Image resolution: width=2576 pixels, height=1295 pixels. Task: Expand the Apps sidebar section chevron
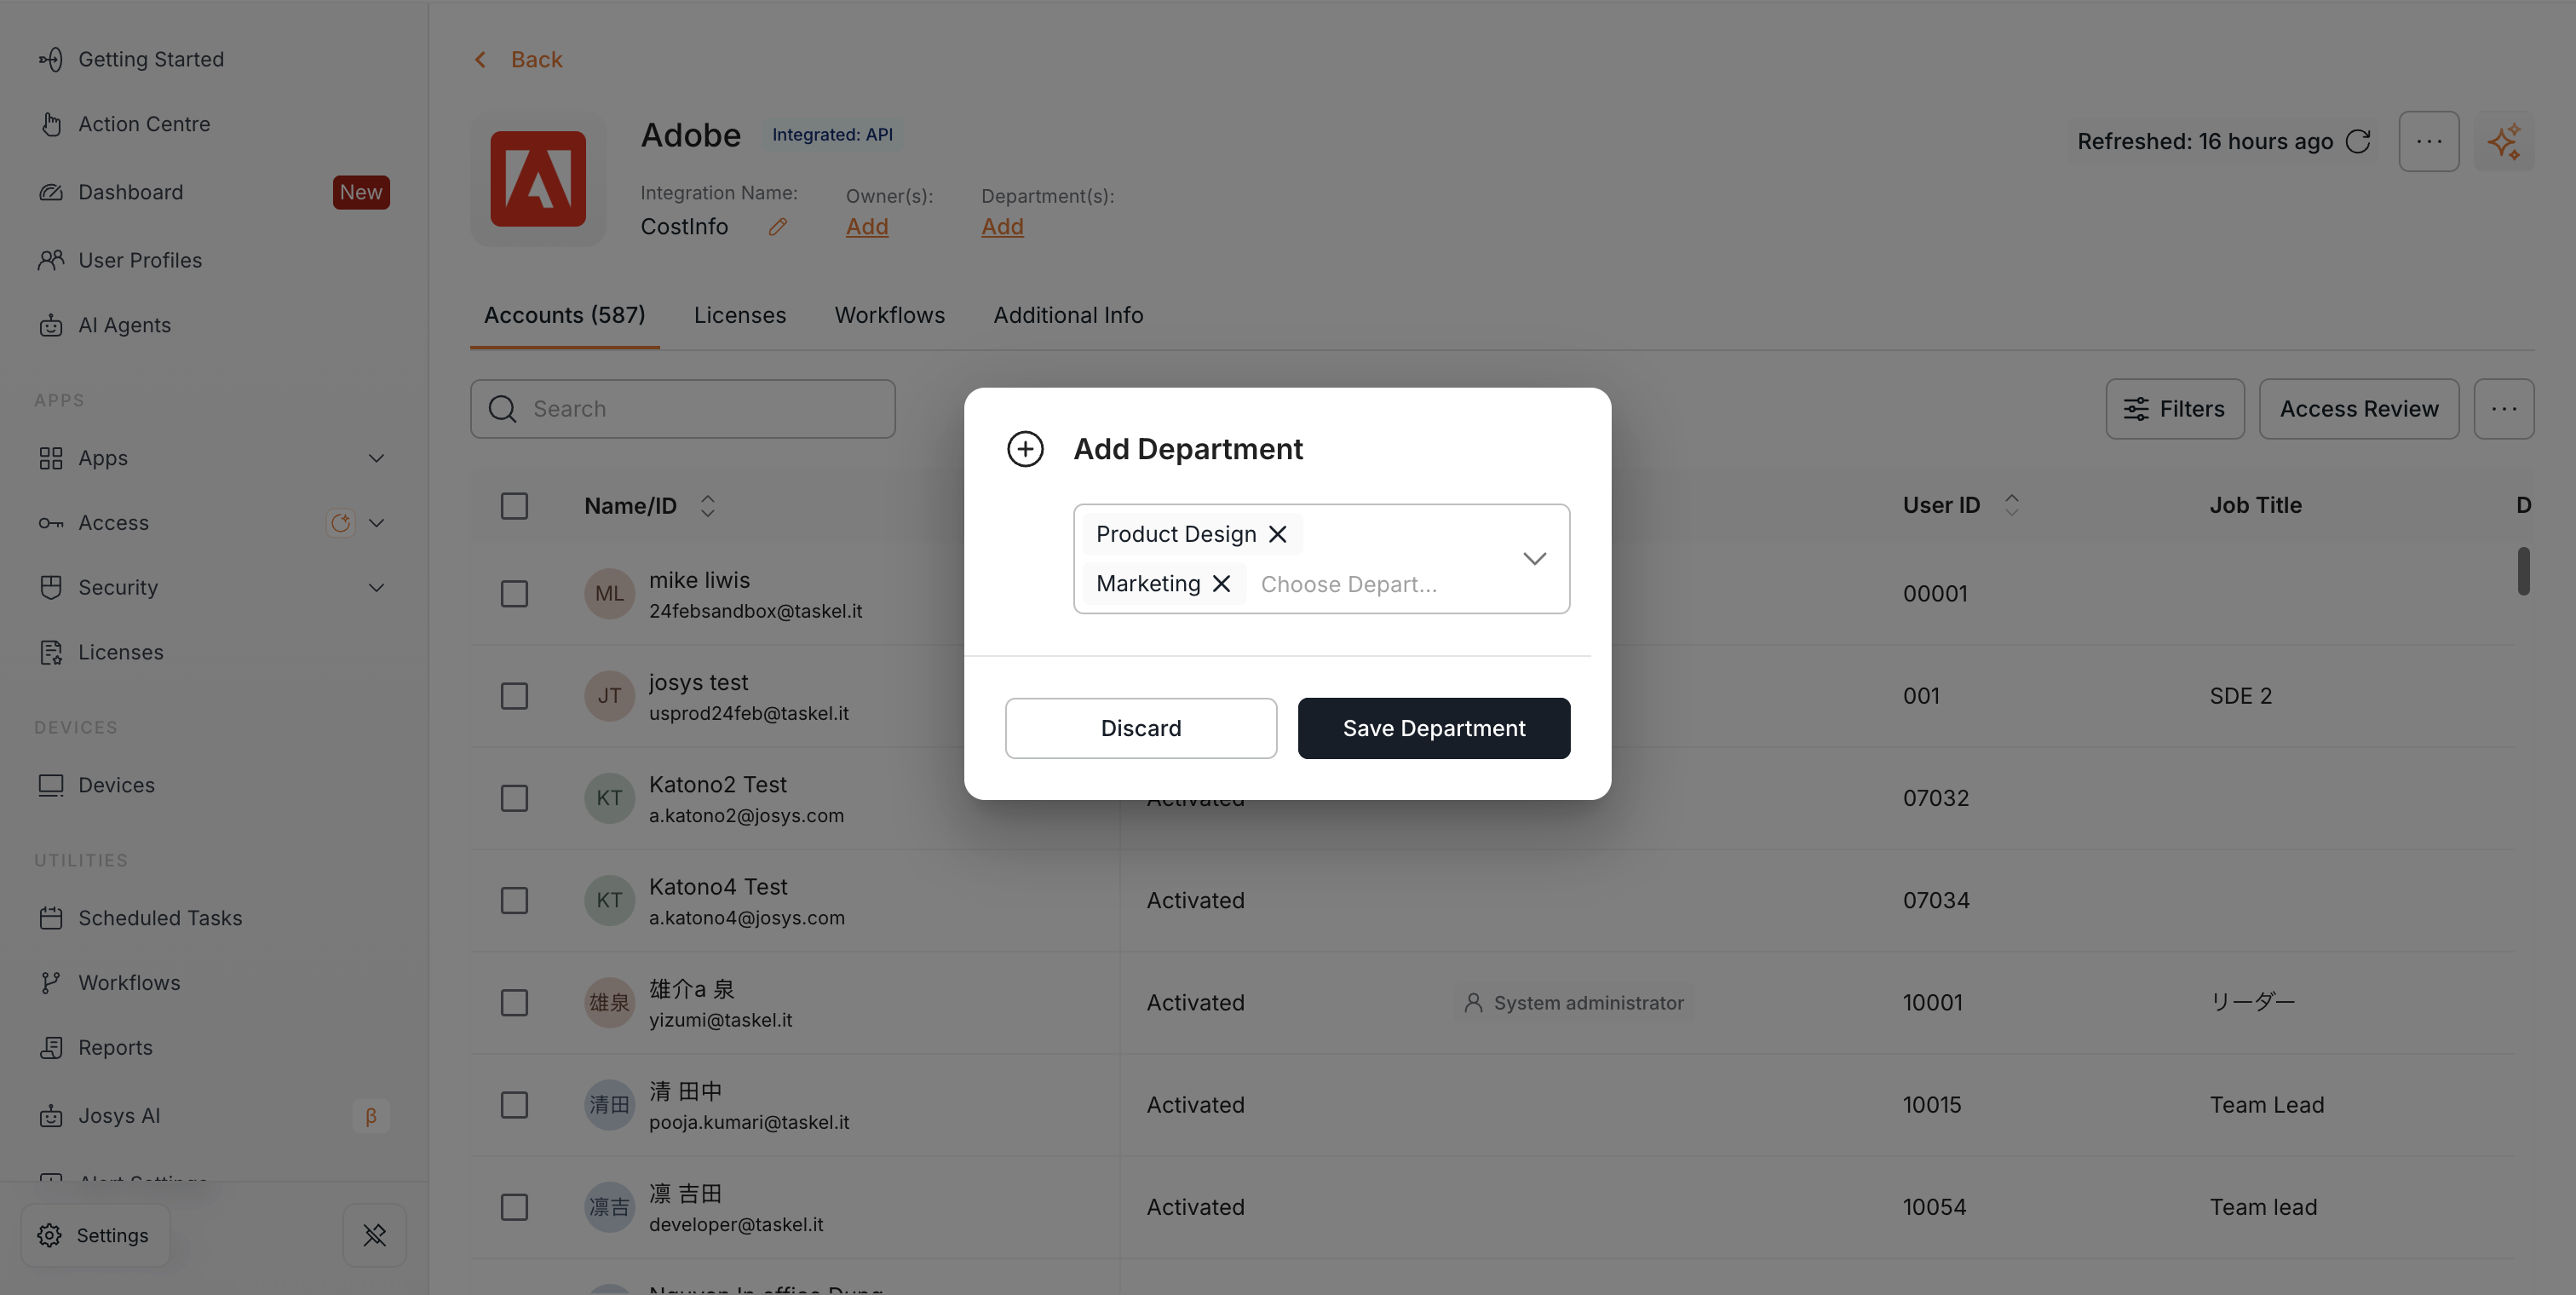(376, 458)
